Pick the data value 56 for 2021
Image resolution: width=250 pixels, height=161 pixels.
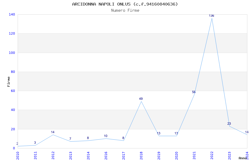point(194,92)
